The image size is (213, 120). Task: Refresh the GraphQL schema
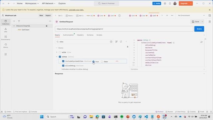point(121,42)
